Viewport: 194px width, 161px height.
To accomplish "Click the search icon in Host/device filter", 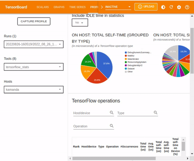I will click(112, 113).
